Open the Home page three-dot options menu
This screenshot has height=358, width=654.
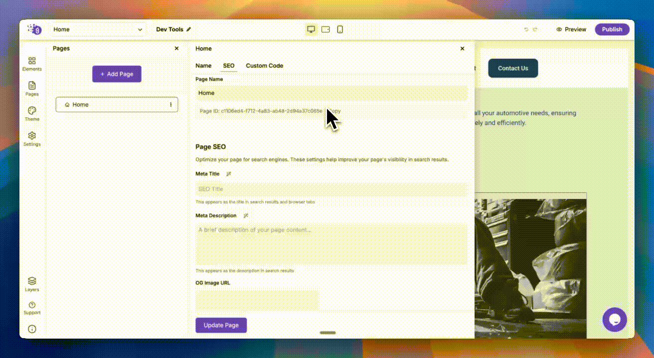171,104
